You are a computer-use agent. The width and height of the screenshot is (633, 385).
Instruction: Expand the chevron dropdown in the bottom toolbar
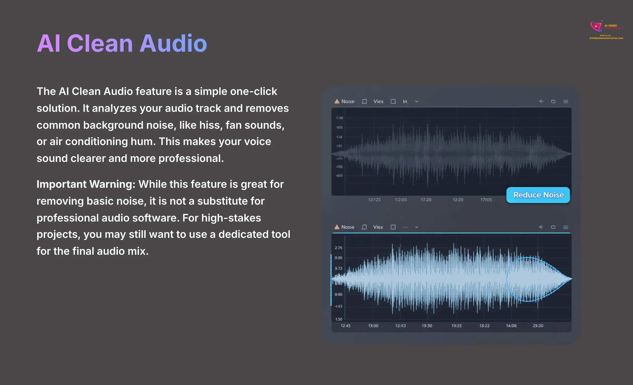[x=416, y=227]
